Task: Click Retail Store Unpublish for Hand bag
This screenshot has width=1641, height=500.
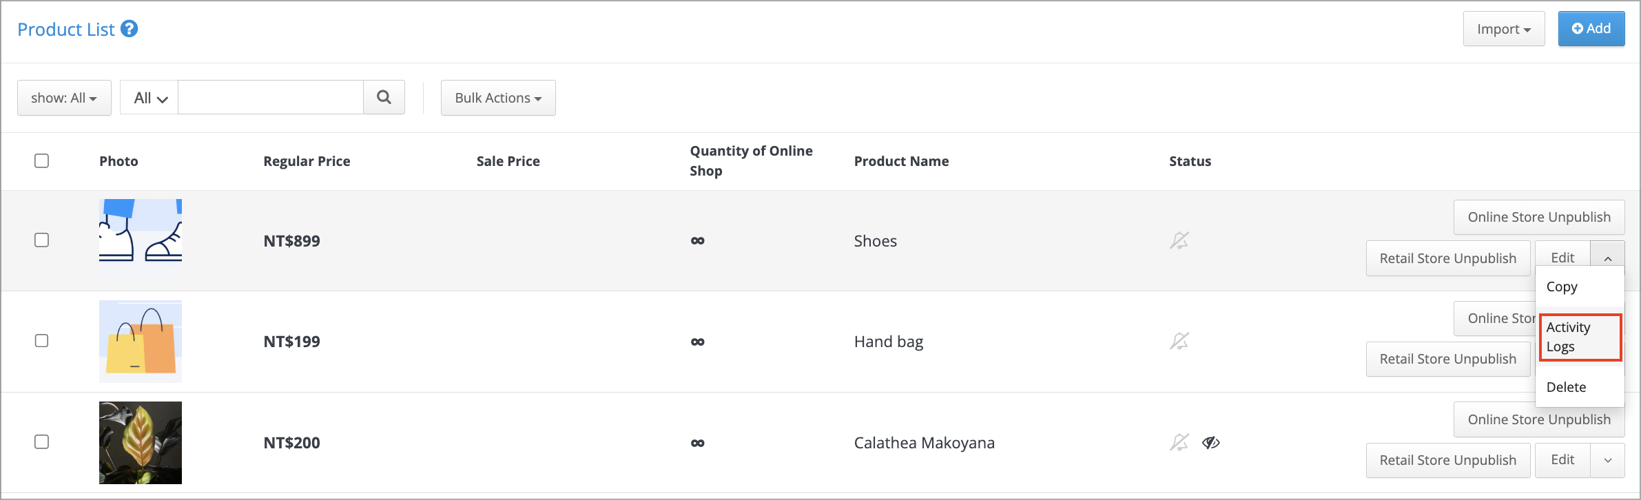Action: 1448,359
